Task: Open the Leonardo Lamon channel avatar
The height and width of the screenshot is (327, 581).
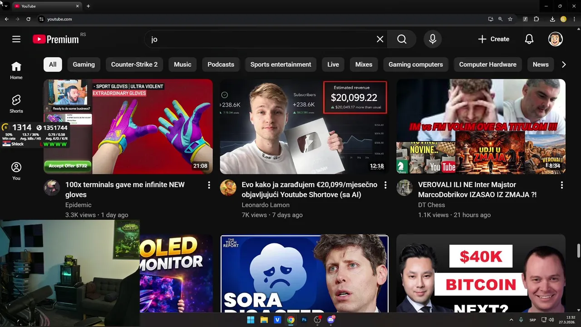Action: [228, 188]
